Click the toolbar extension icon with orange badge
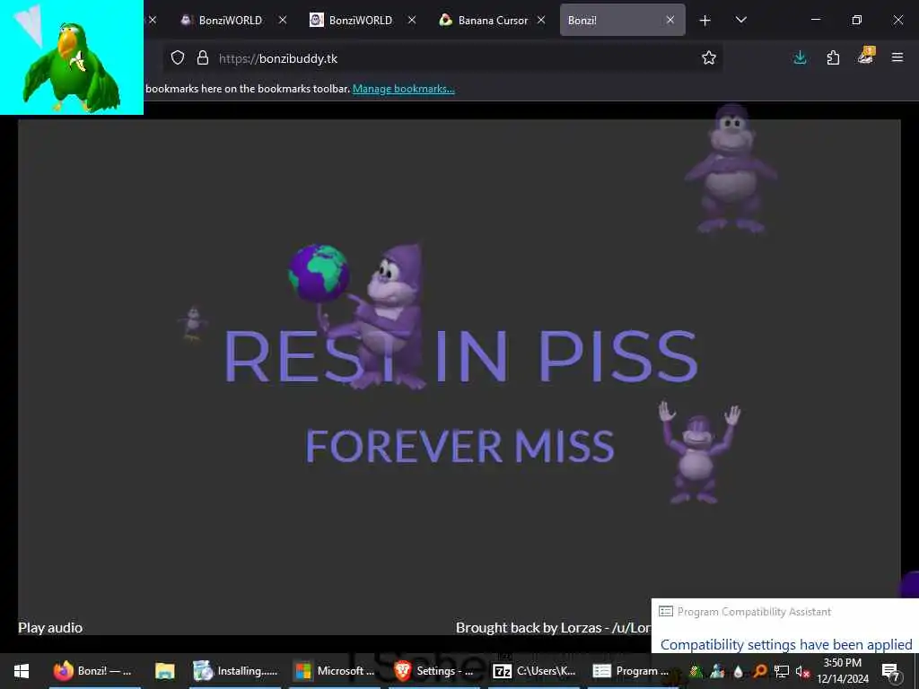 click(866, 55)
